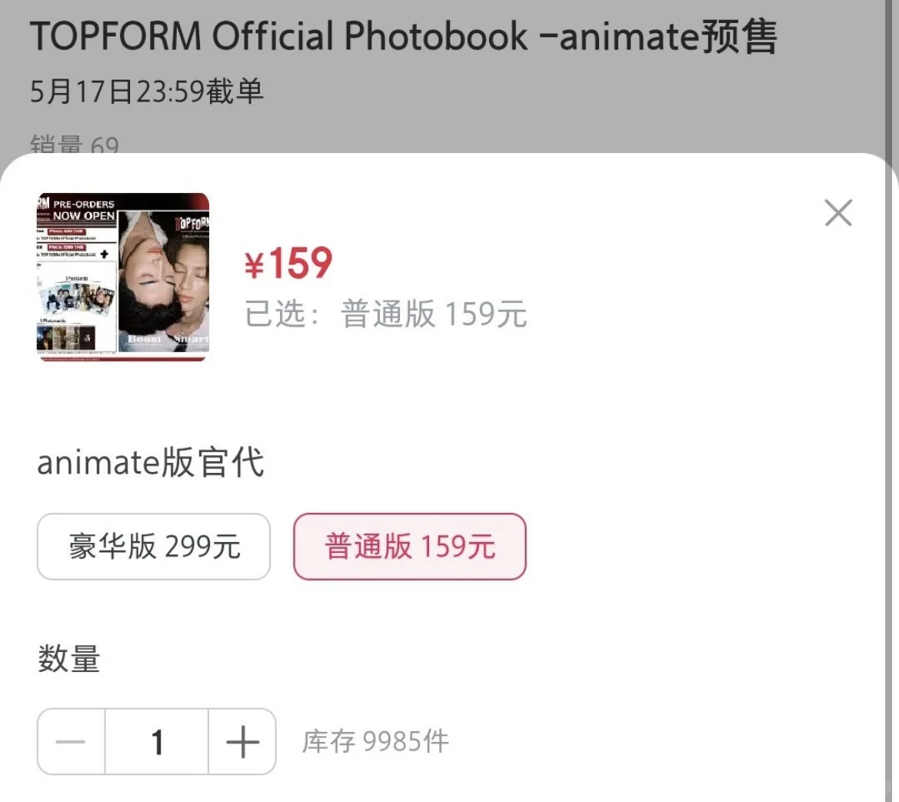Select the 豪华版 299元 option
This screenshot has height=802, width=899.
[154, 546]
